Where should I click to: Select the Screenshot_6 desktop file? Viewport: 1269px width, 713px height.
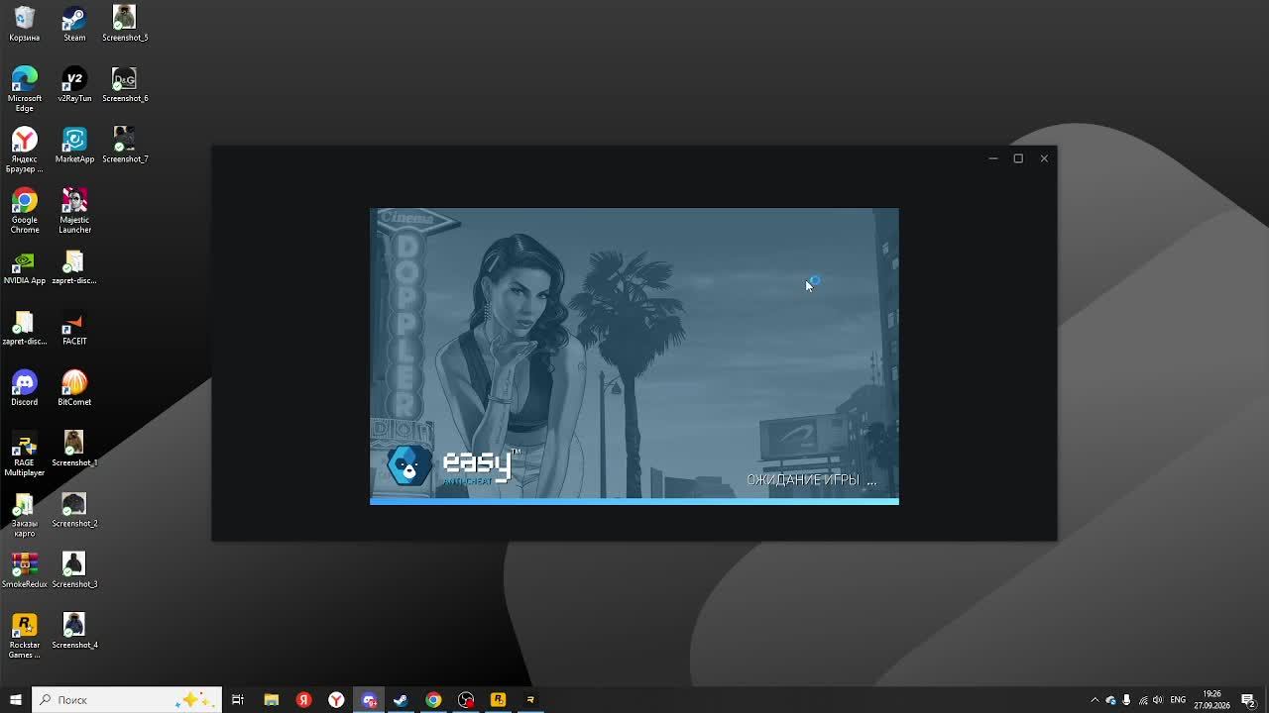pos(125,85)
